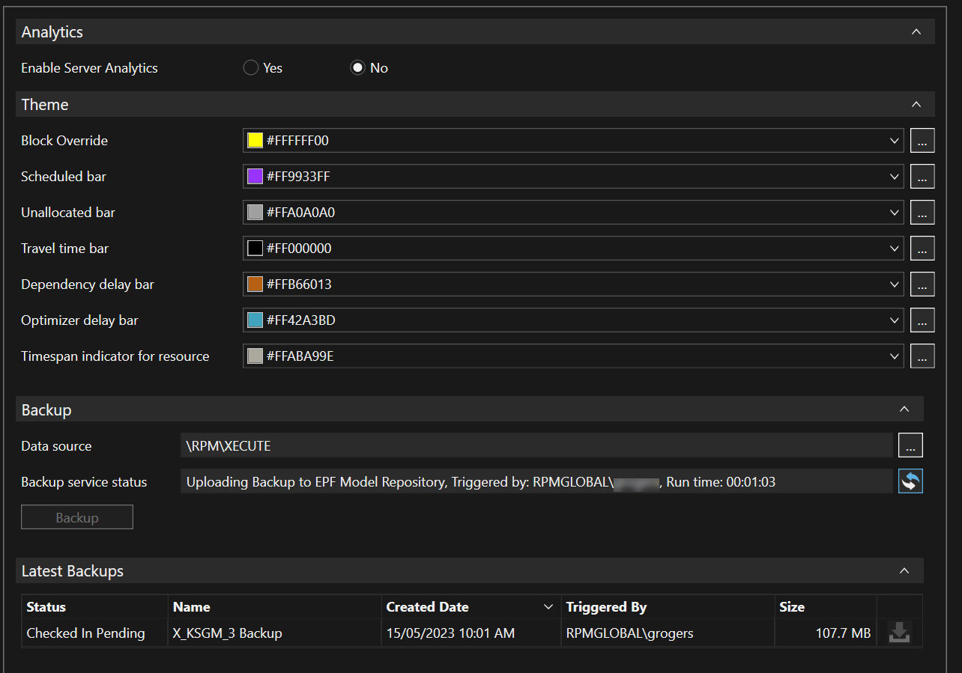Open ellipsis browse for Travel time bar
The image size is (962, 673).
(x=922, y=248)
